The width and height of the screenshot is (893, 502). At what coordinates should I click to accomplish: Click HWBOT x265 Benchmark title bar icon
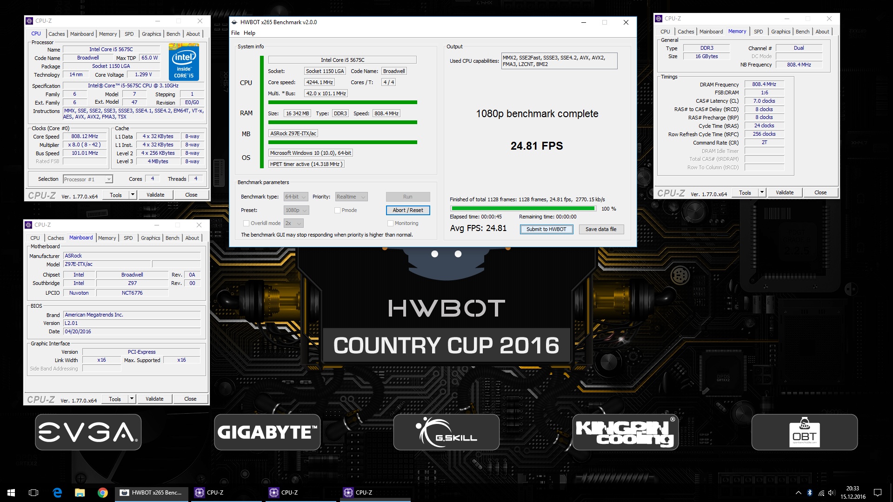pyautogui.click(x=234, y=22)
